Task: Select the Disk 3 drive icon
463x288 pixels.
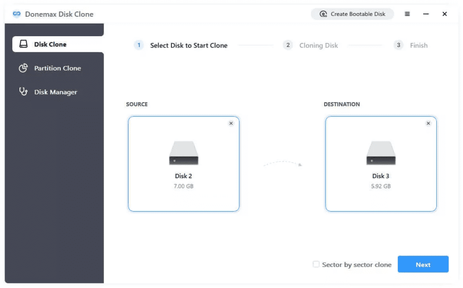Action: pos(381,152)
